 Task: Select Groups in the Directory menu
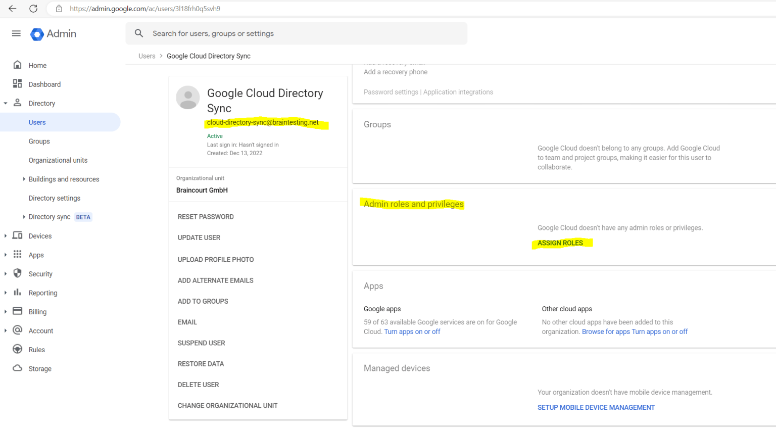[39, 141]
